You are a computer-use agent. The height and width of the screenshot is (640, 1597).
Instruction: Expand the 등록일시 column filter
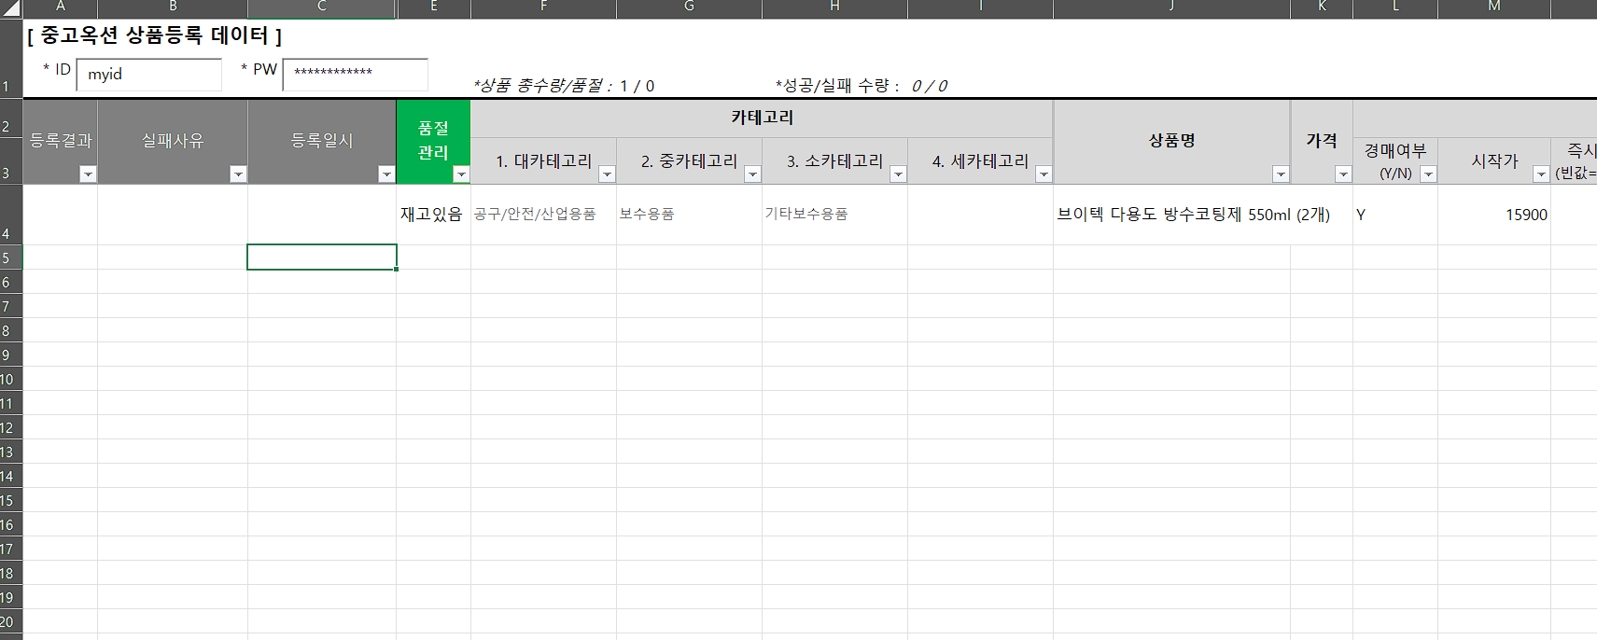coord(386,174)
